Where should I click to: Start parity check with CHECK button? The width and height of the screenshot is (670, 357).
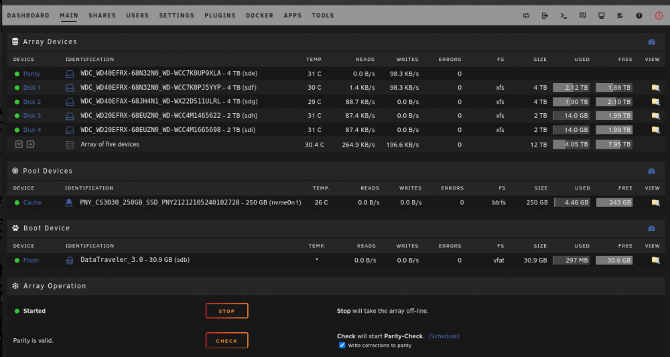tap(227, 340)
